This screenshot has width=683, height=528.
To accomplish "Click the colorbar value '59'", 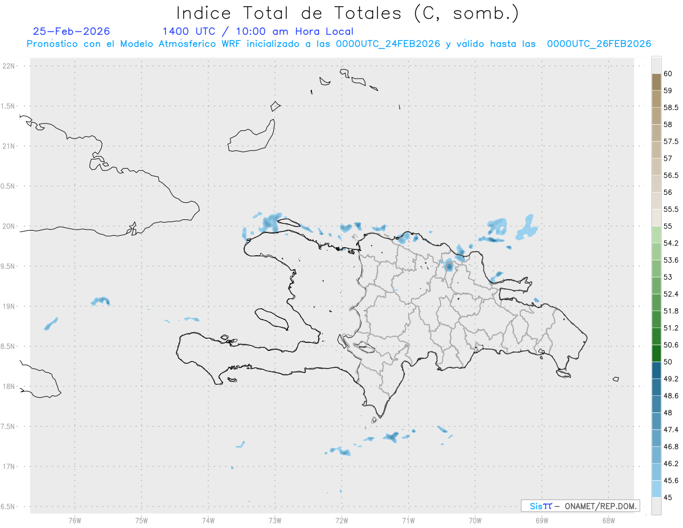I will pos(668,91).
